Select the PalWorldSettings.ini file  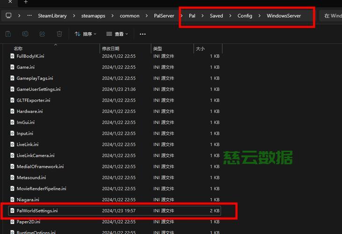37,211
